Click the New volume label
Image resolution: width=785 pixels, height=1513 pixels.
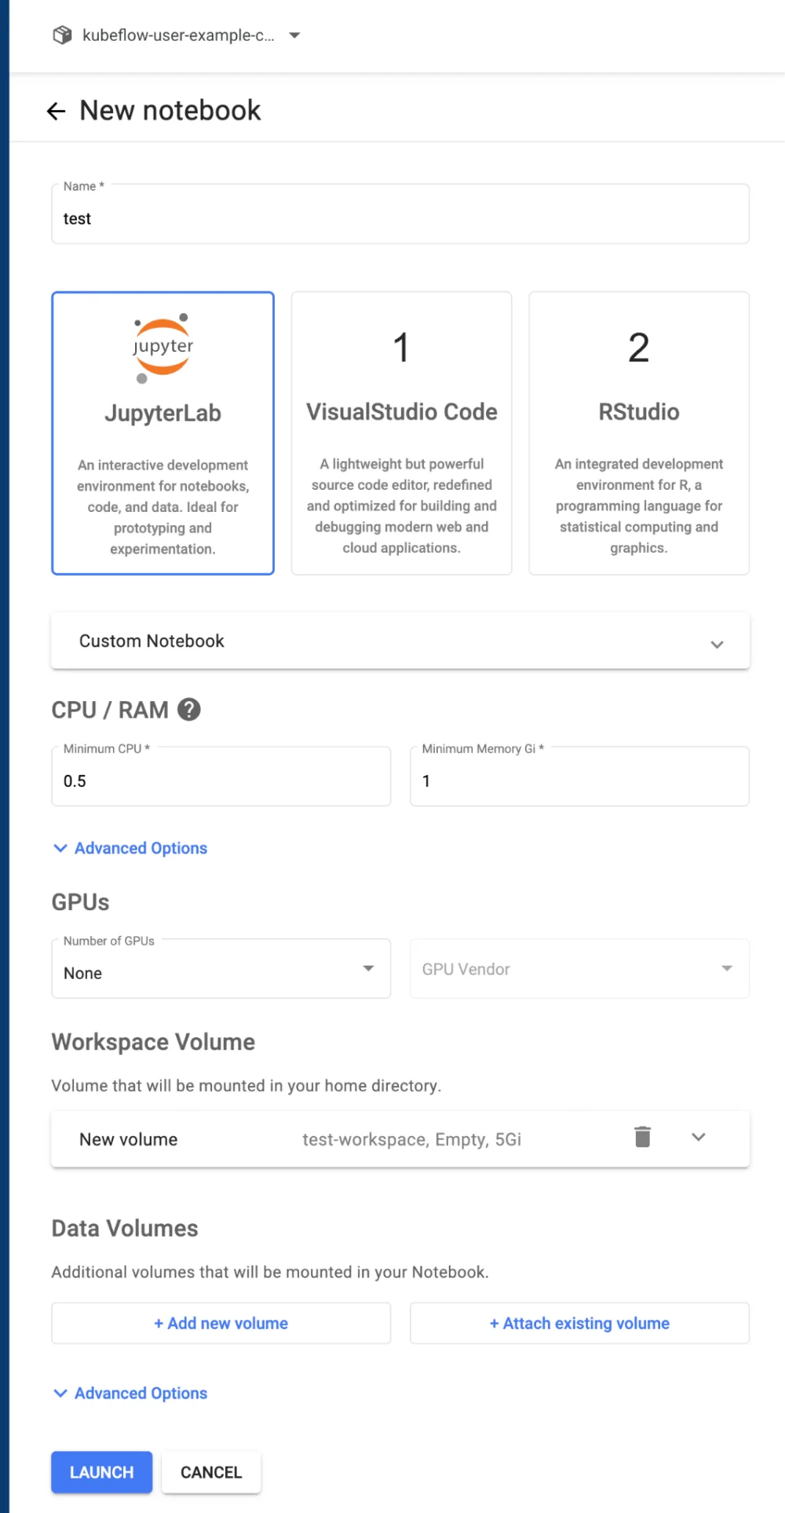tap(129, 1139)
